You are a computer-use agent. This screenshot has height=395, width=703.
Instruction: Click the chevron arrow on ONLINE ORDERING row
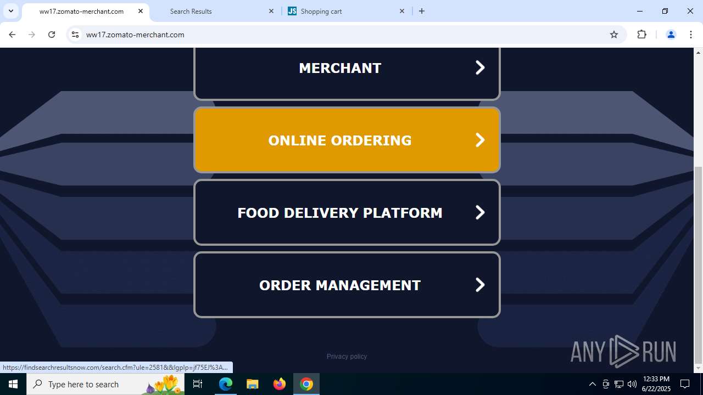(480, 140)
